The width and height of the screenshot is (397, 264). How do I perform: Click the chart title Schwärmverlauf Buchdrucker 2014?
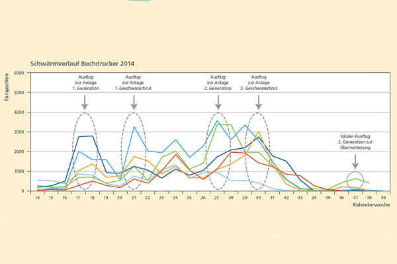tap(82, 64)
